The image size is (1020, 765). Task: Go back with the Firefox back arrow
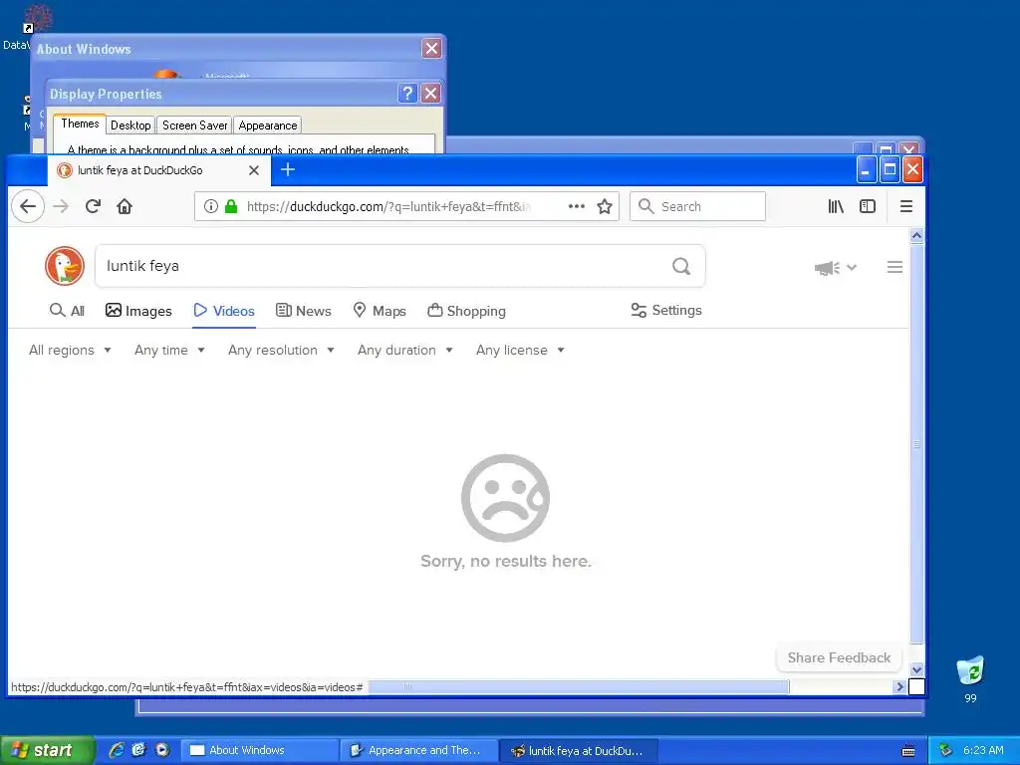click(28, 206)
